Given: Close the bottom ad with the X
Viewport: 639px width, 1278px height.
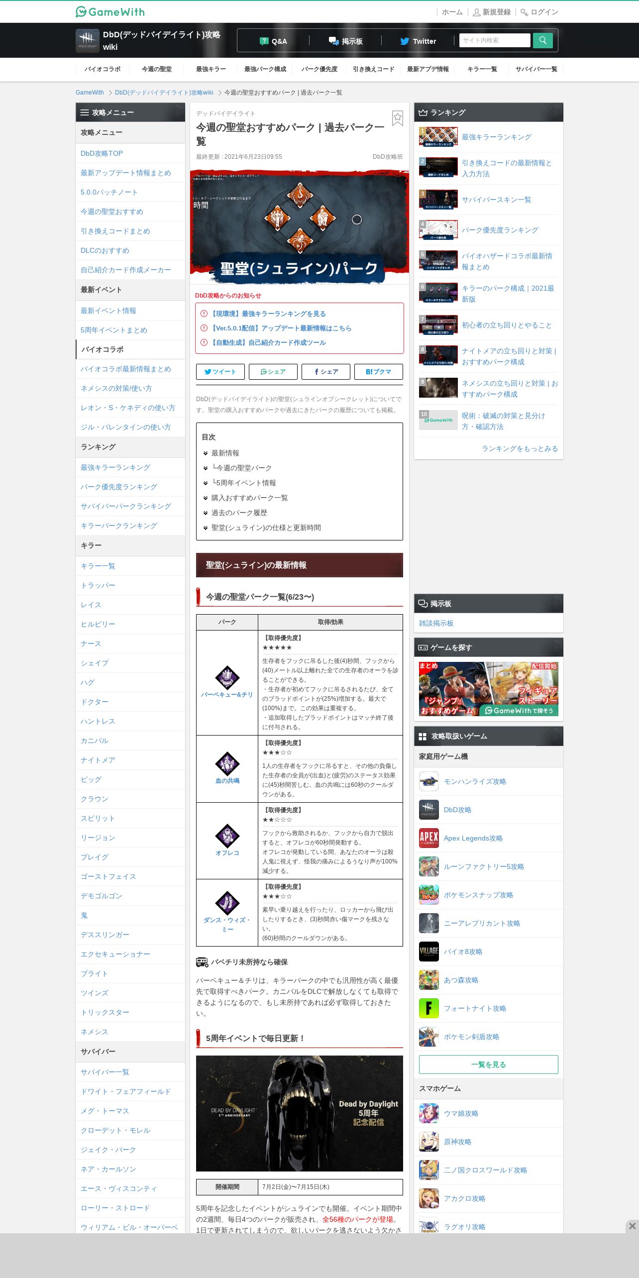Looking at the screenshot, I should click(x=632, y=1226).
